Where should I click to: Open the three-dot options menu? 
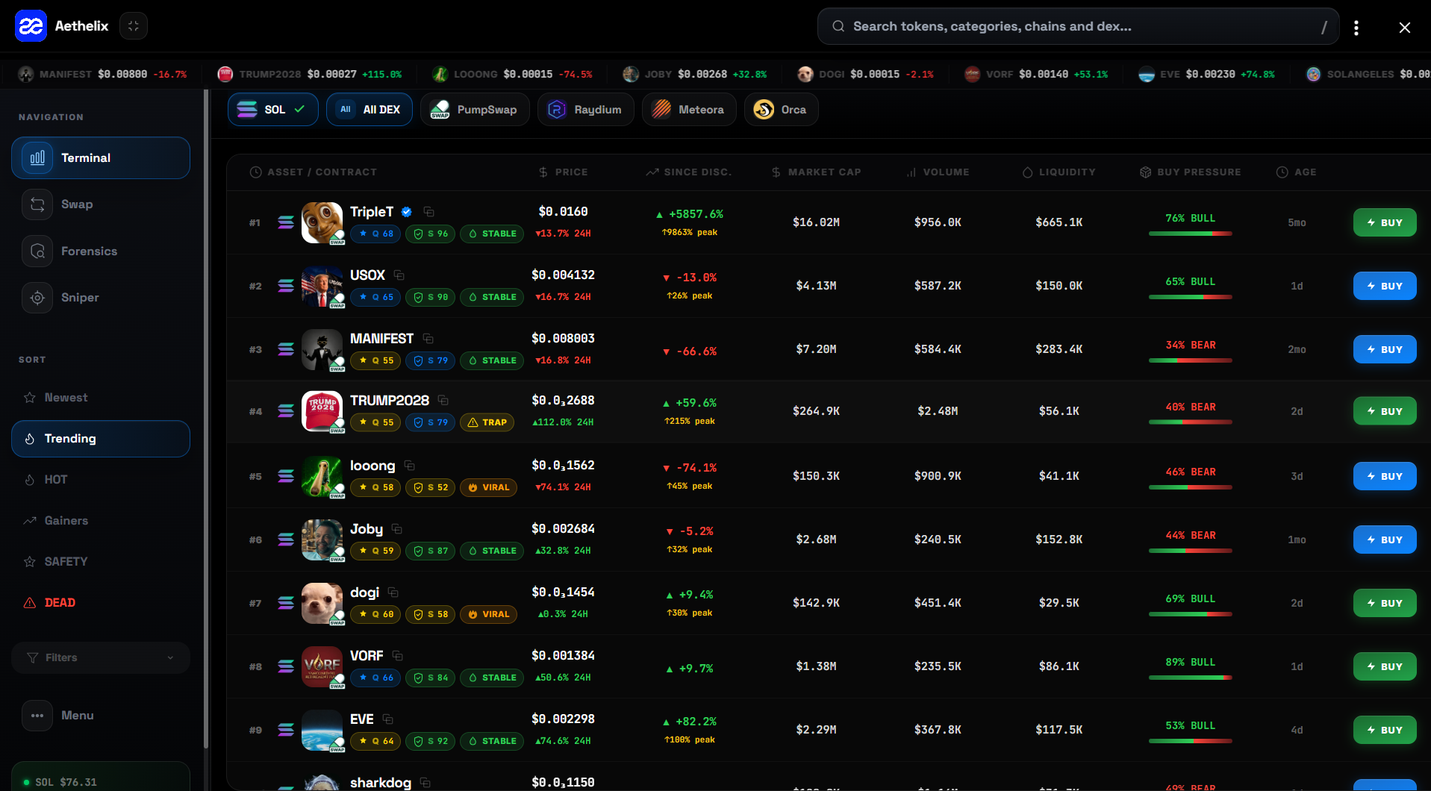[x=1356, y=28]
